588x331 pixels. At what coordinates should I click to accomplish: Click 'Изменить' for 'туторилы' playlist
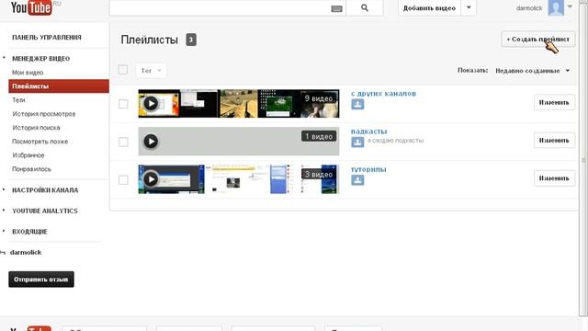(x=554, y=178)
